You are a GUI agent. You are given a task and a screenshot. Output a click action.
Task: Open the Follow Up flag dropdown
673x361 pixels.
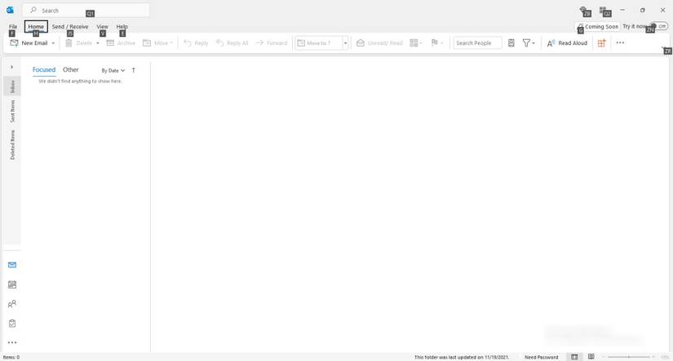pos(437,43)
